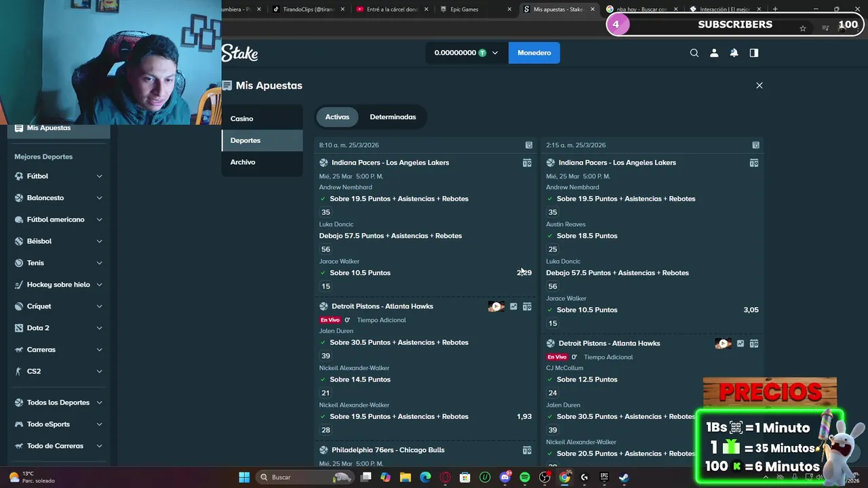The width and height of the screenshot is (868, 488).
Task: Close the Mis Apuestas dialog
Action: pyautogui.click(x=759, y=85)
